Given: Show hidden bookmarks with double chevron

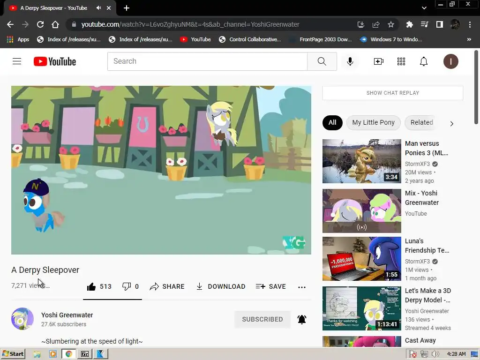Looking at the screenshot, I should 469,39.
